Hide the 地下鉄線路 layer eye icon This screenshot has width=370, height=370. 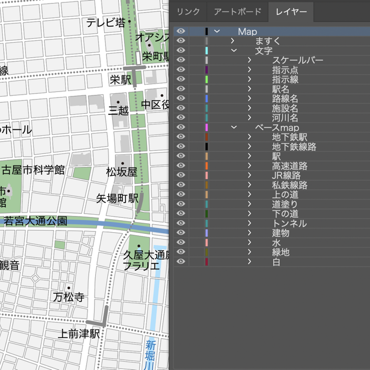[181, 147]
